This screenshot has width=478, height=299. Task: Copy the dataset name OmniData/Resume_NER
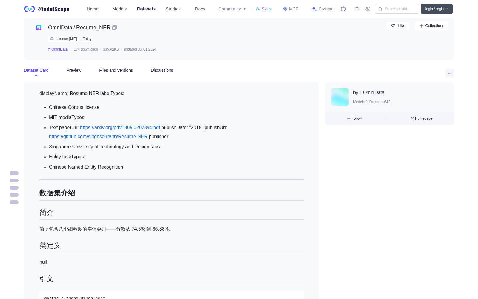click(x=114, y=28)
